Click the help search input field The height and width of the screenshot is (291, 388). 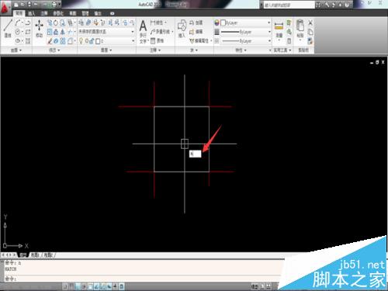pyautogui.click(x=289, y=5)
